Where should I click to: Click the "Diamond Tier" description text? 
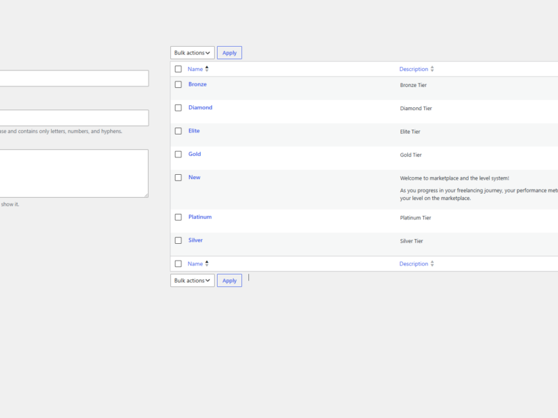coord(416,109)
